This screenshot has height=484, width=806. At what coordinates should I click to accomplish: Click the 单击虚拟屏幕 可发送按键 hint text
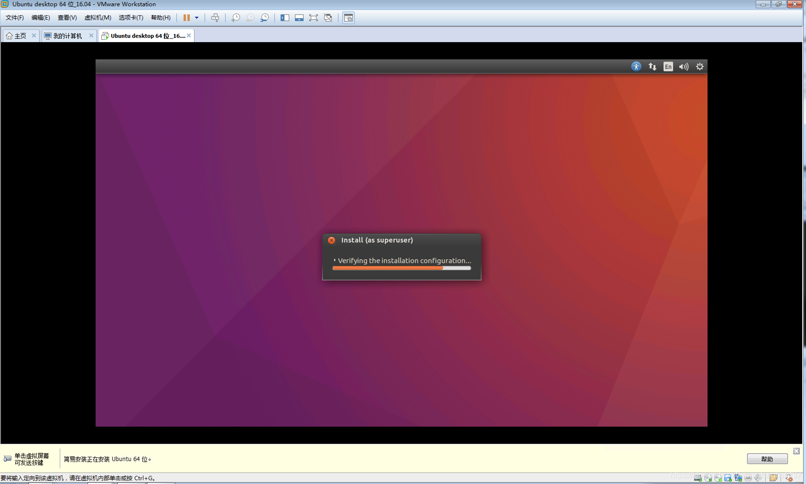coord(32,459)
